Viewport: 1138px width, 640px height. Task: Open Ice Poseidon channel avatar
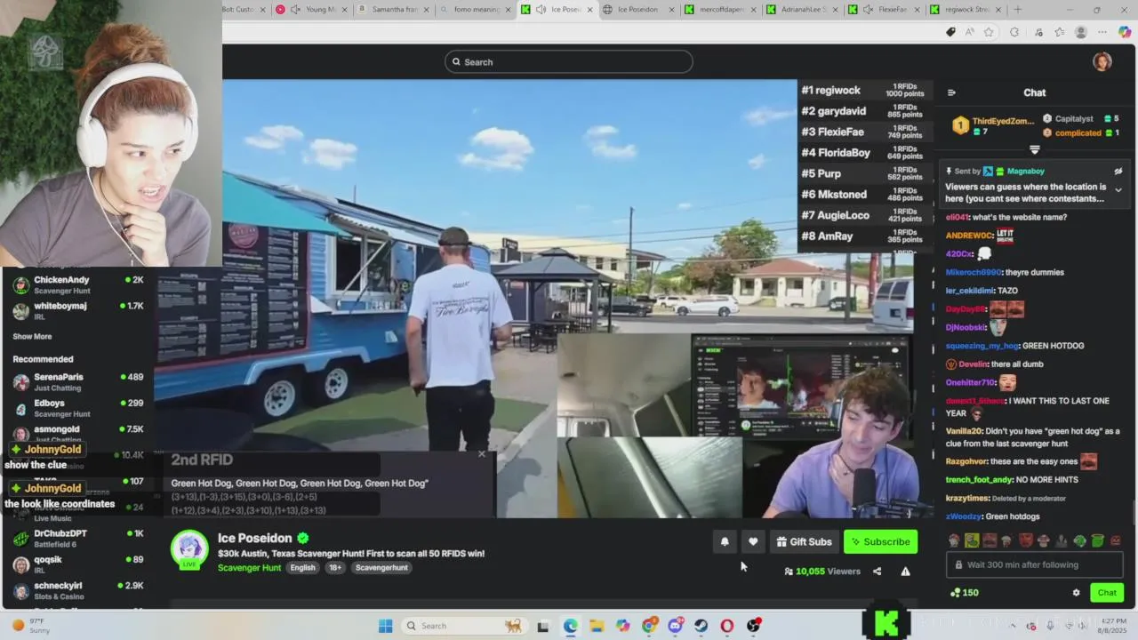[x=189, y=548]
